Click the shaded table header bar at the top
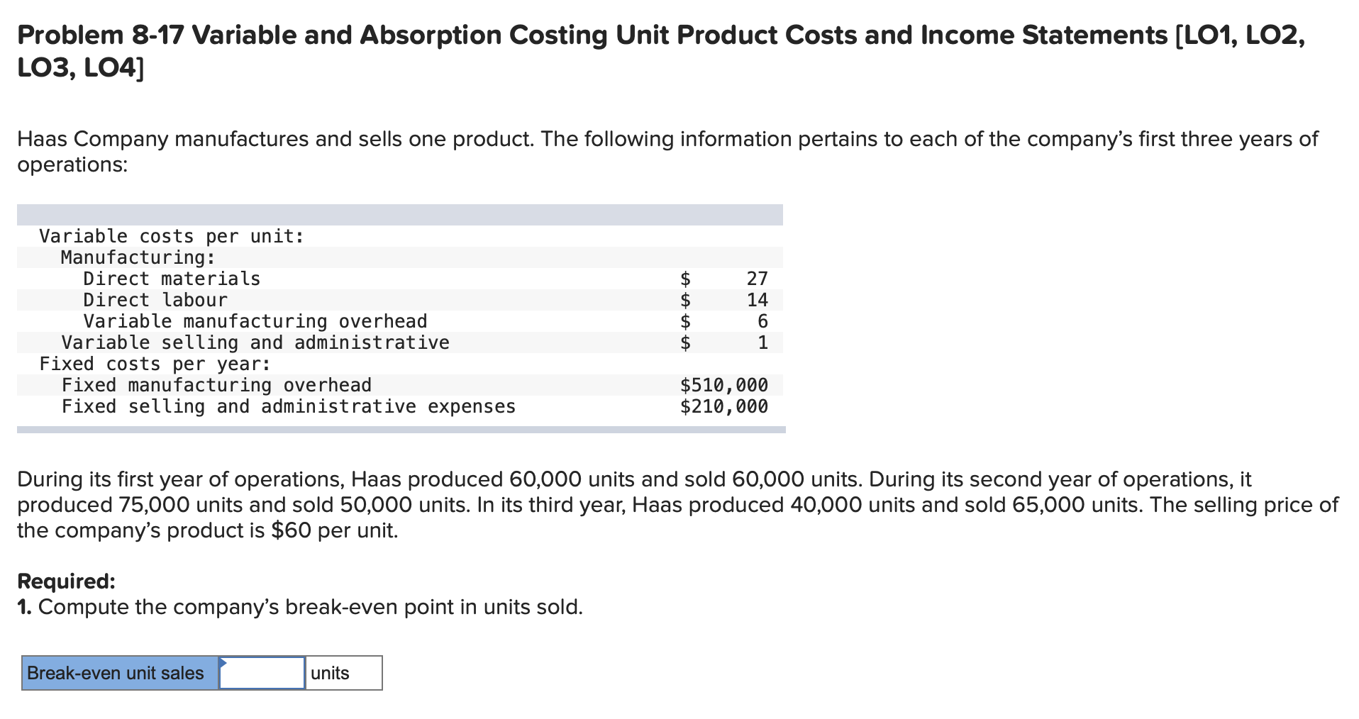The width and height of the screenshot is (1359, 719). tap(397, 213)
